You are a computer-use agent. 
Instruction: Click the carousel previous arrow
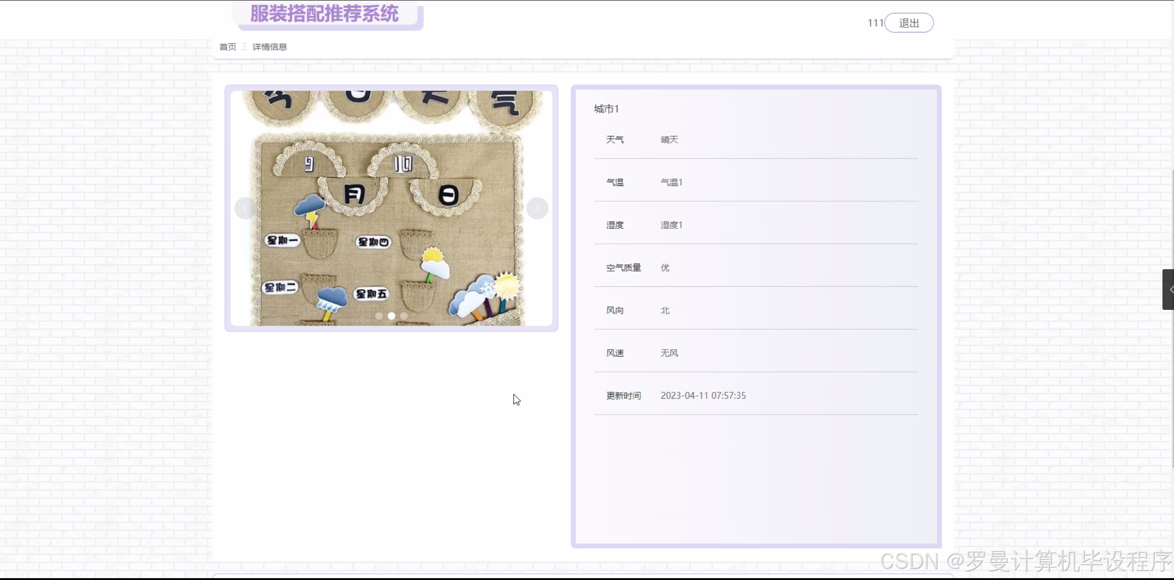pos(245,208)
